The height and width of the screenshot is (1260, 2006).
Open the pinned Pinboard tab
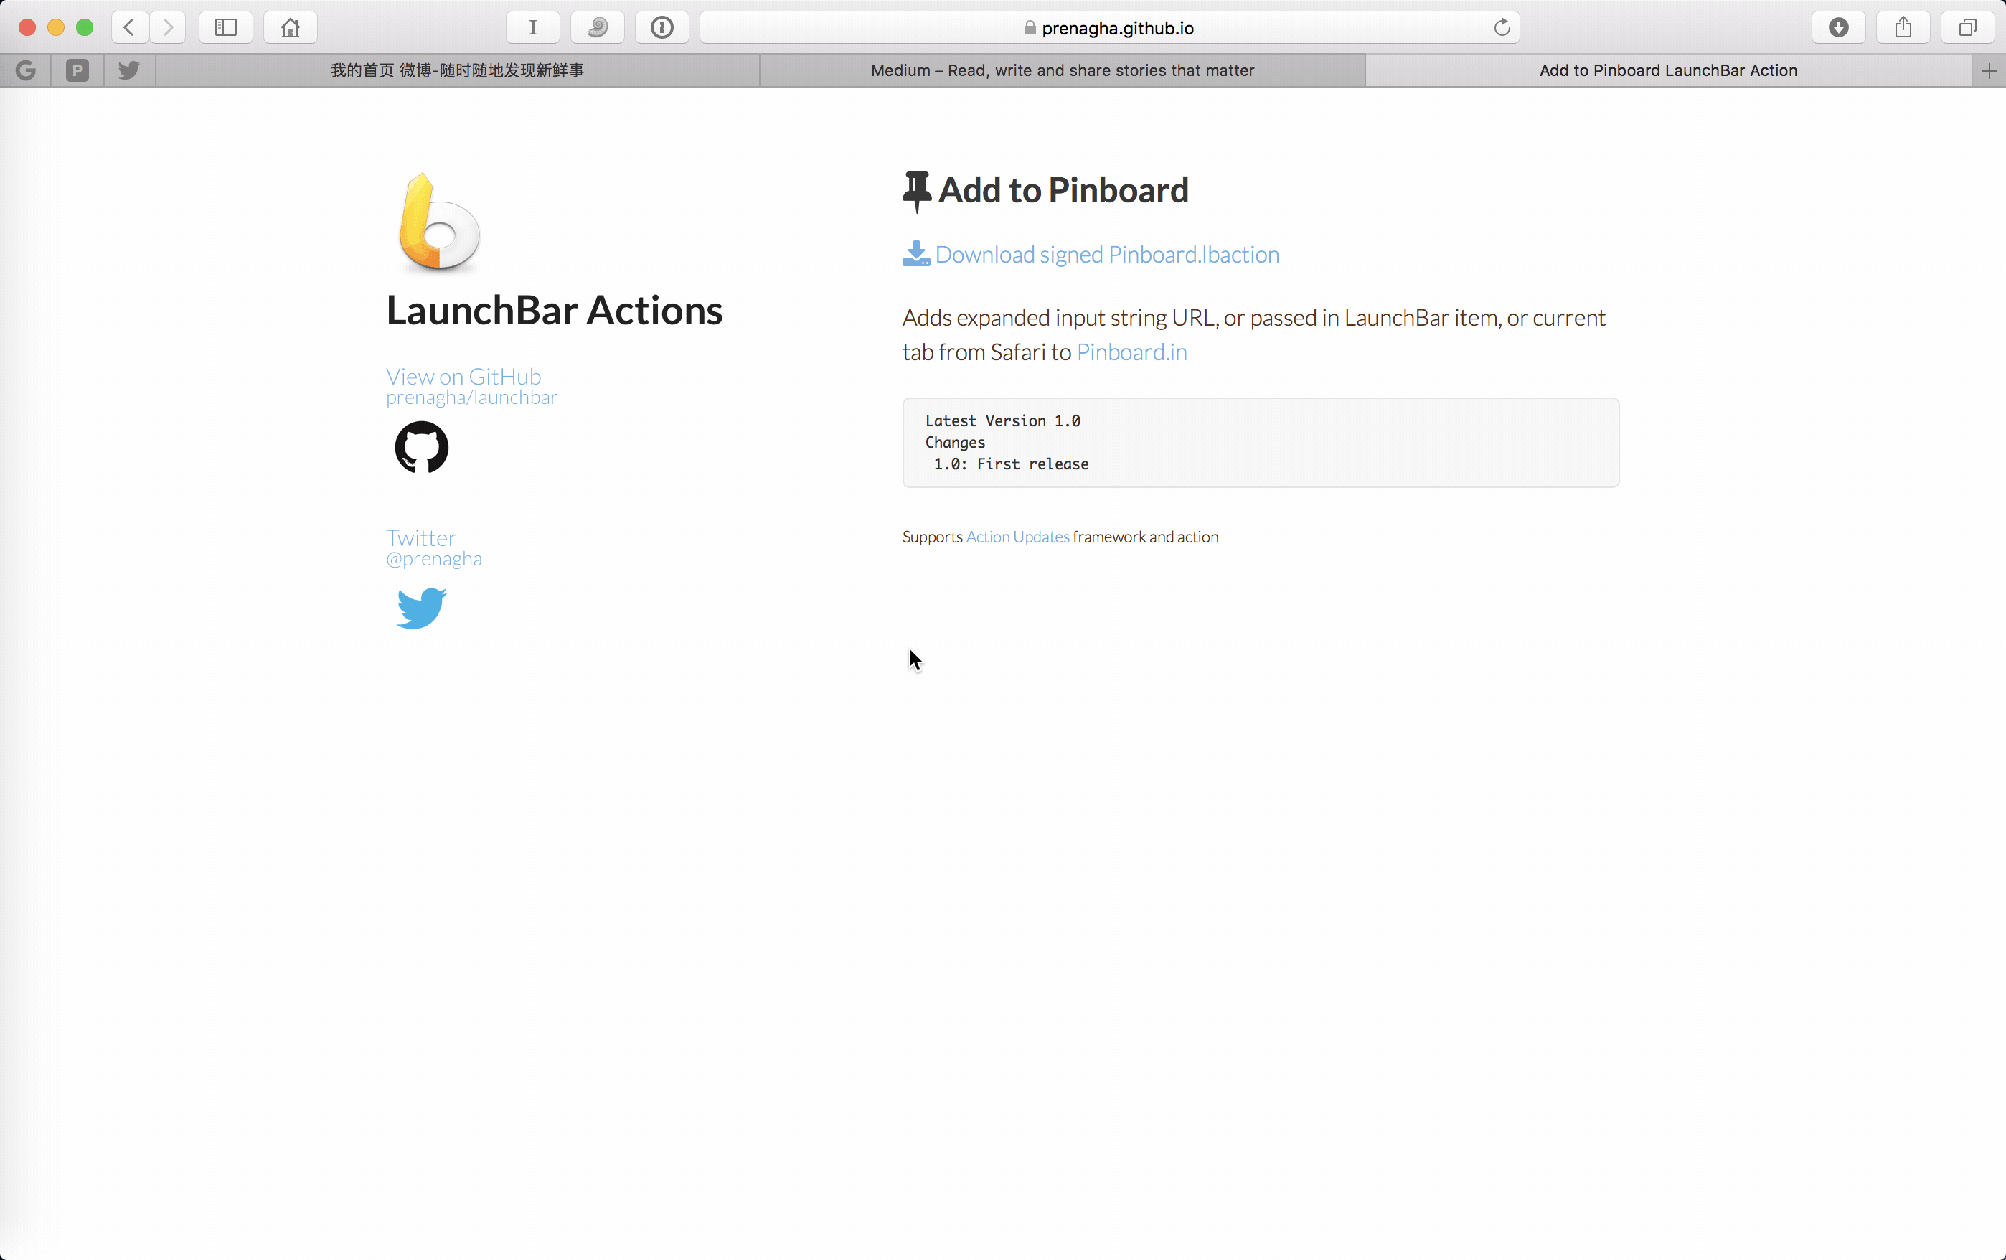(x=77, y=71)
